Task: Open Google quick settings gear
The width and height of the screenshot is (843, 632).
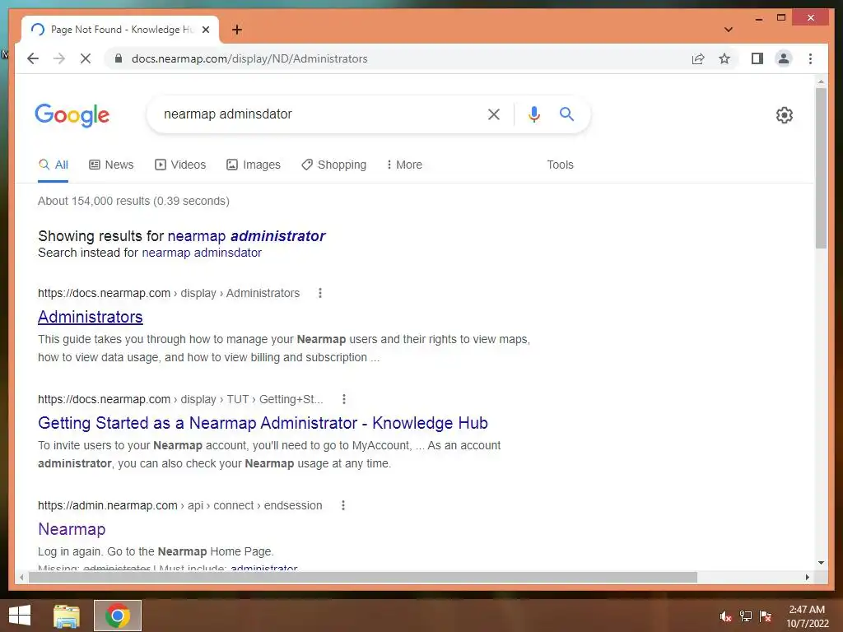Action: [x=784, y=115]
